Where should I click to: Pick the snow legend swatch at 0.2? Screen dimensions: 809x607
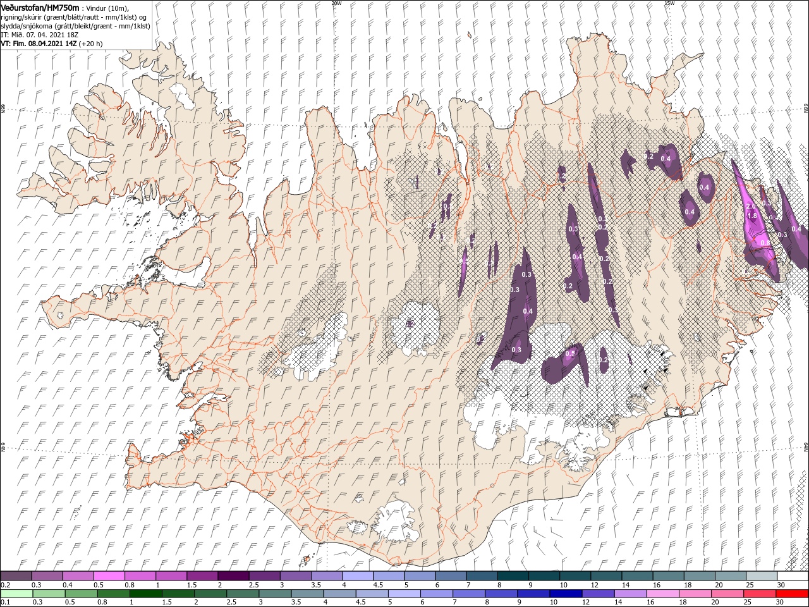click(16, 576)
